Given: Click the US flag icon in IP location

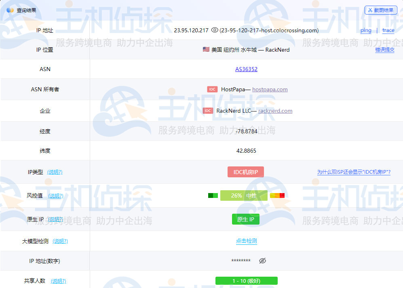Looking at the screenshot, I should click(206, 50).
